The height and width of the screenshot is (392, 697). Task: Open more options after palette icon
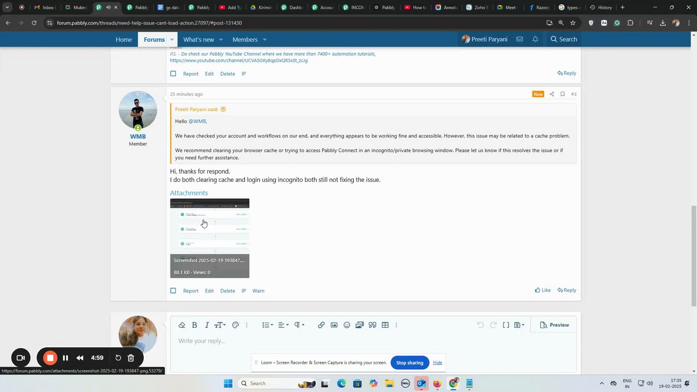247,325
